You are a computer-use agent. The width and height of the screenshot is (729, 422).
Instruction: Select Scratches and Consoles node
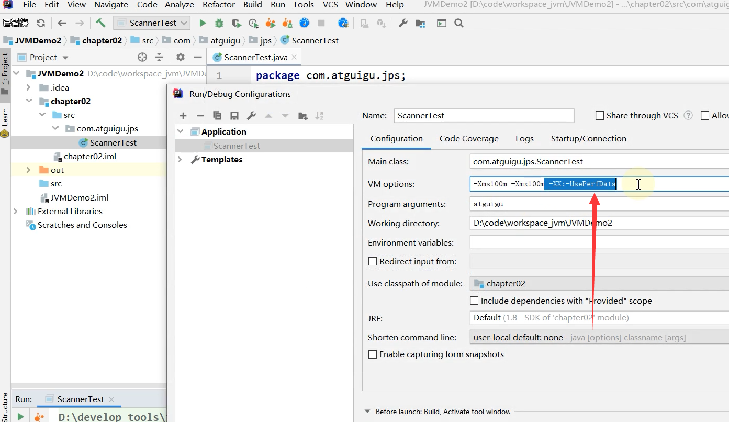(82, 225)
